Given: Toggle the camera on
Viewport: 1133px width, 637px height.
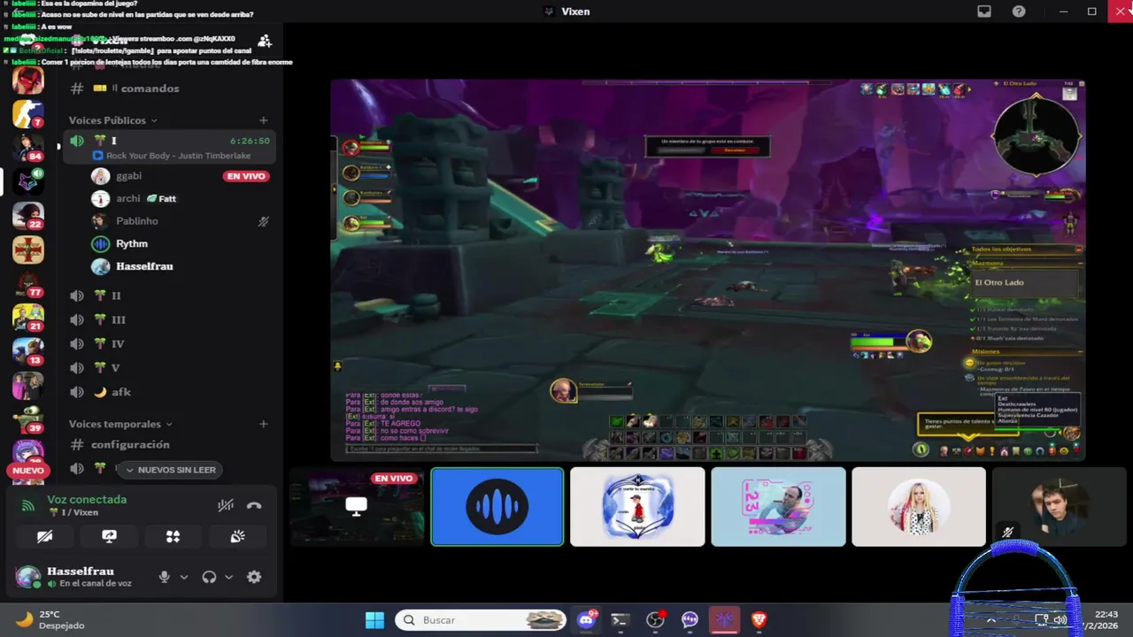Looking at the screenshot, I should point(44,536).
